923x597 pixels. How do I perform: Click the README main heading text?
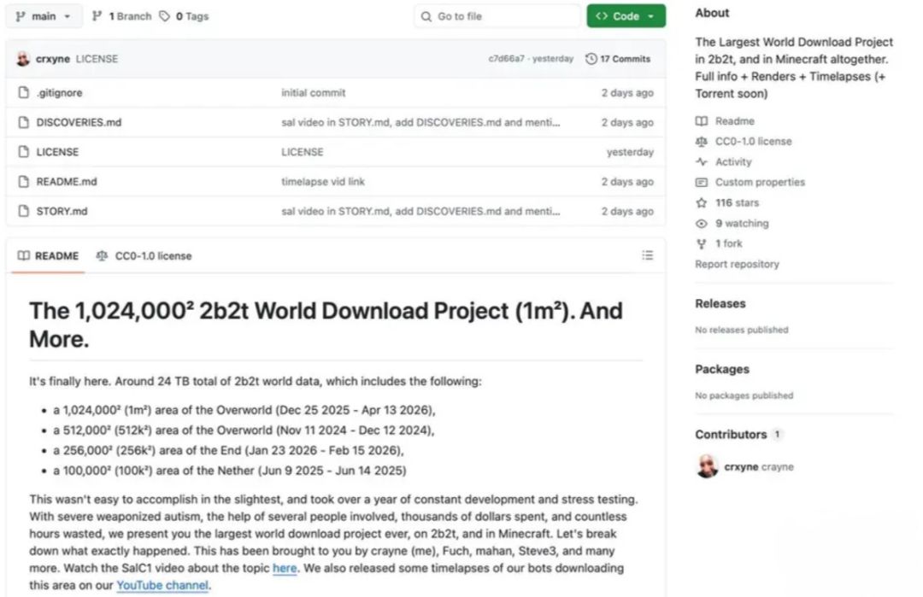coord(326,325)
